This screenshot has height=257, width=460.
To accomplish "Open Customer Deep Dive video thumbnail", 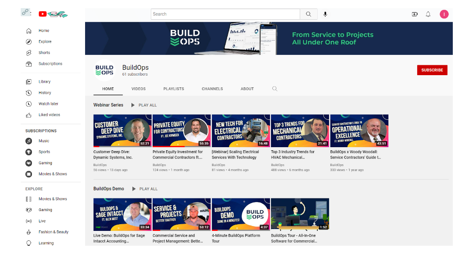I will tap(122, 131).
